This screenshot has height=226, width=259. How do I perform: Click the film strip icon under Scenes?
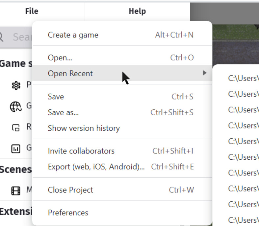coord(15,191)
